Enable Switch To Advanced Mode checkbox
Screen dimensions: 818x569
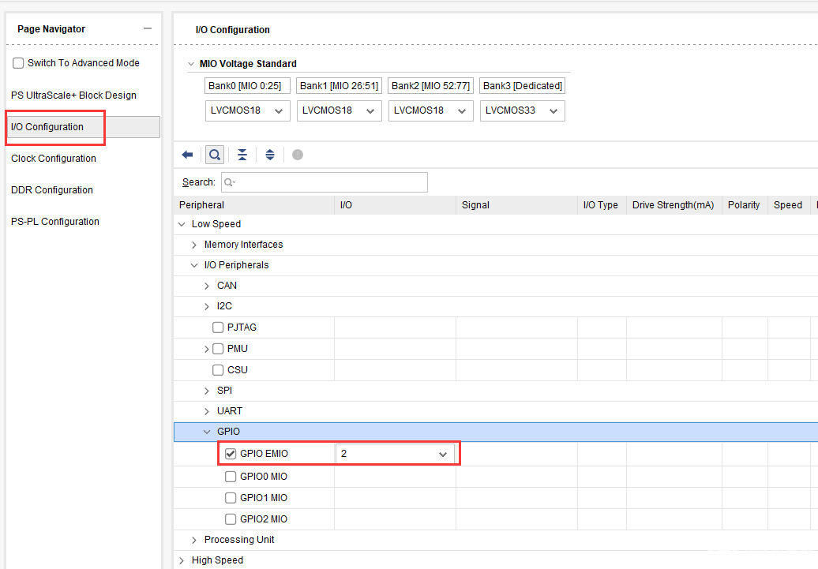(x=18, y=63)
